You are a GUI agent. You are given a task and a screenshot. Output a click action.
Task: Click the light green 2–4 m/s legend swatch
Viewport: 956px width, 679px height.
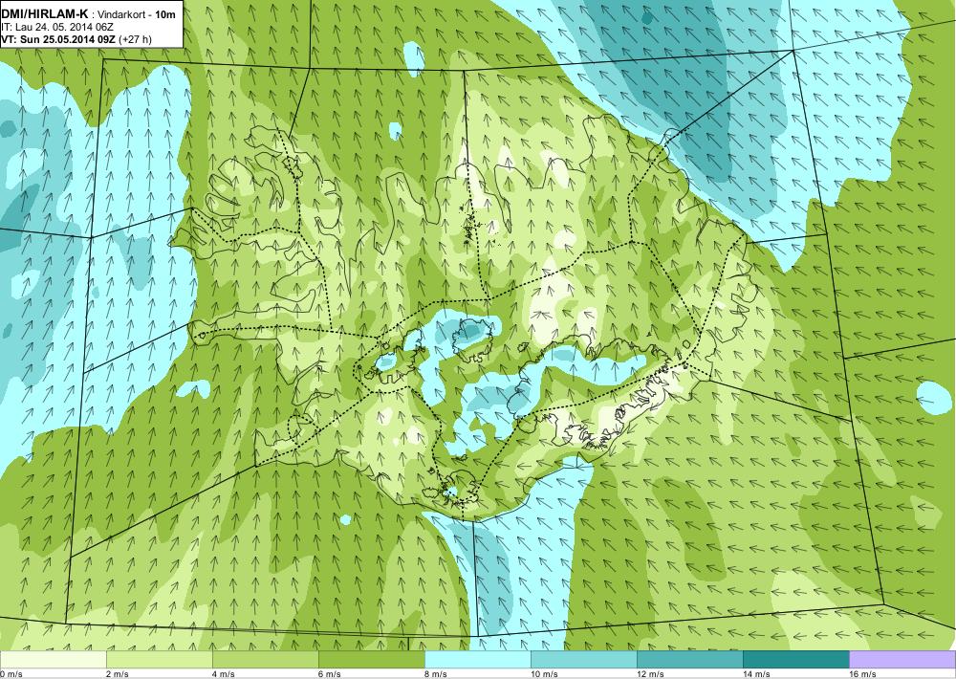159,660
